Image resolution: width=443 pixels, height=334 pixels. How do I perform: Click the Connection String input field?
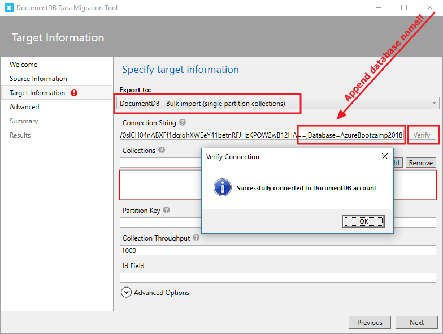tap(262, 135)
